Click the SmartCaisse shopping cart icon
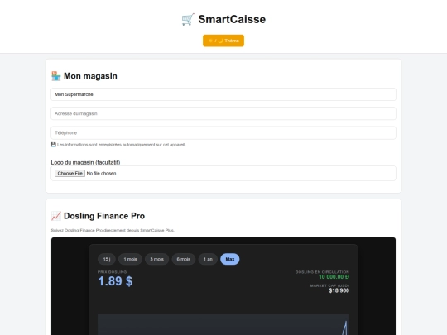The width and height of the screenshot is (447, 335). 188,20
